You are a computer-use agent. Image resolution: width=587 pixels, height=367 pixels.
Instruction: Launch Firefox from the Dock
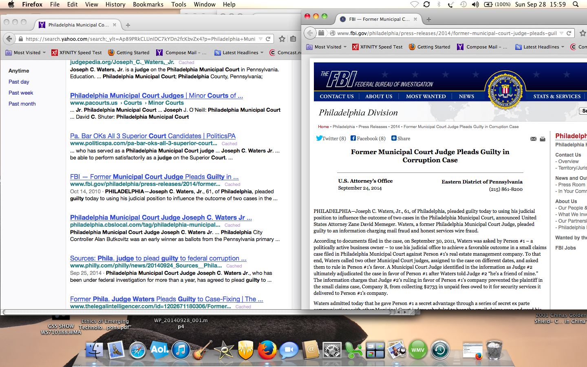point(267,350)
